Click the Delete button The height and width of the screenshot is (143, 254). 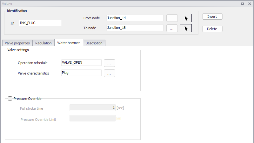pyautogui.click(x=212, y=29)
